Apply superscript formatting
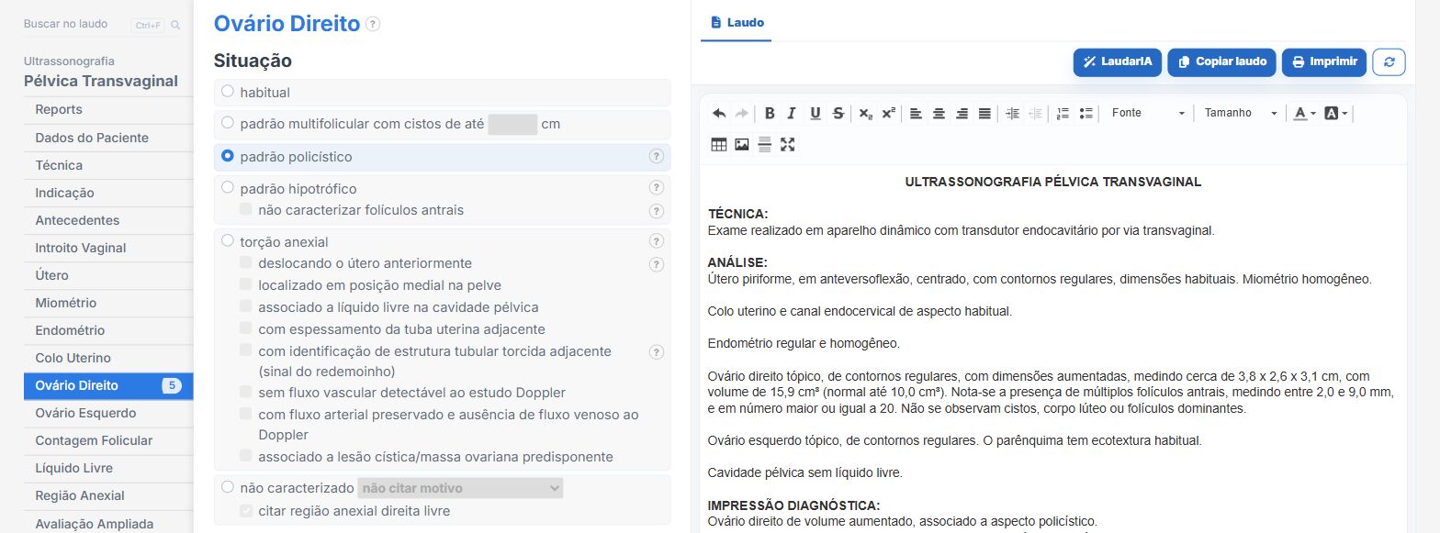The height and width of the screenshot is (533, 1440). 888,113
